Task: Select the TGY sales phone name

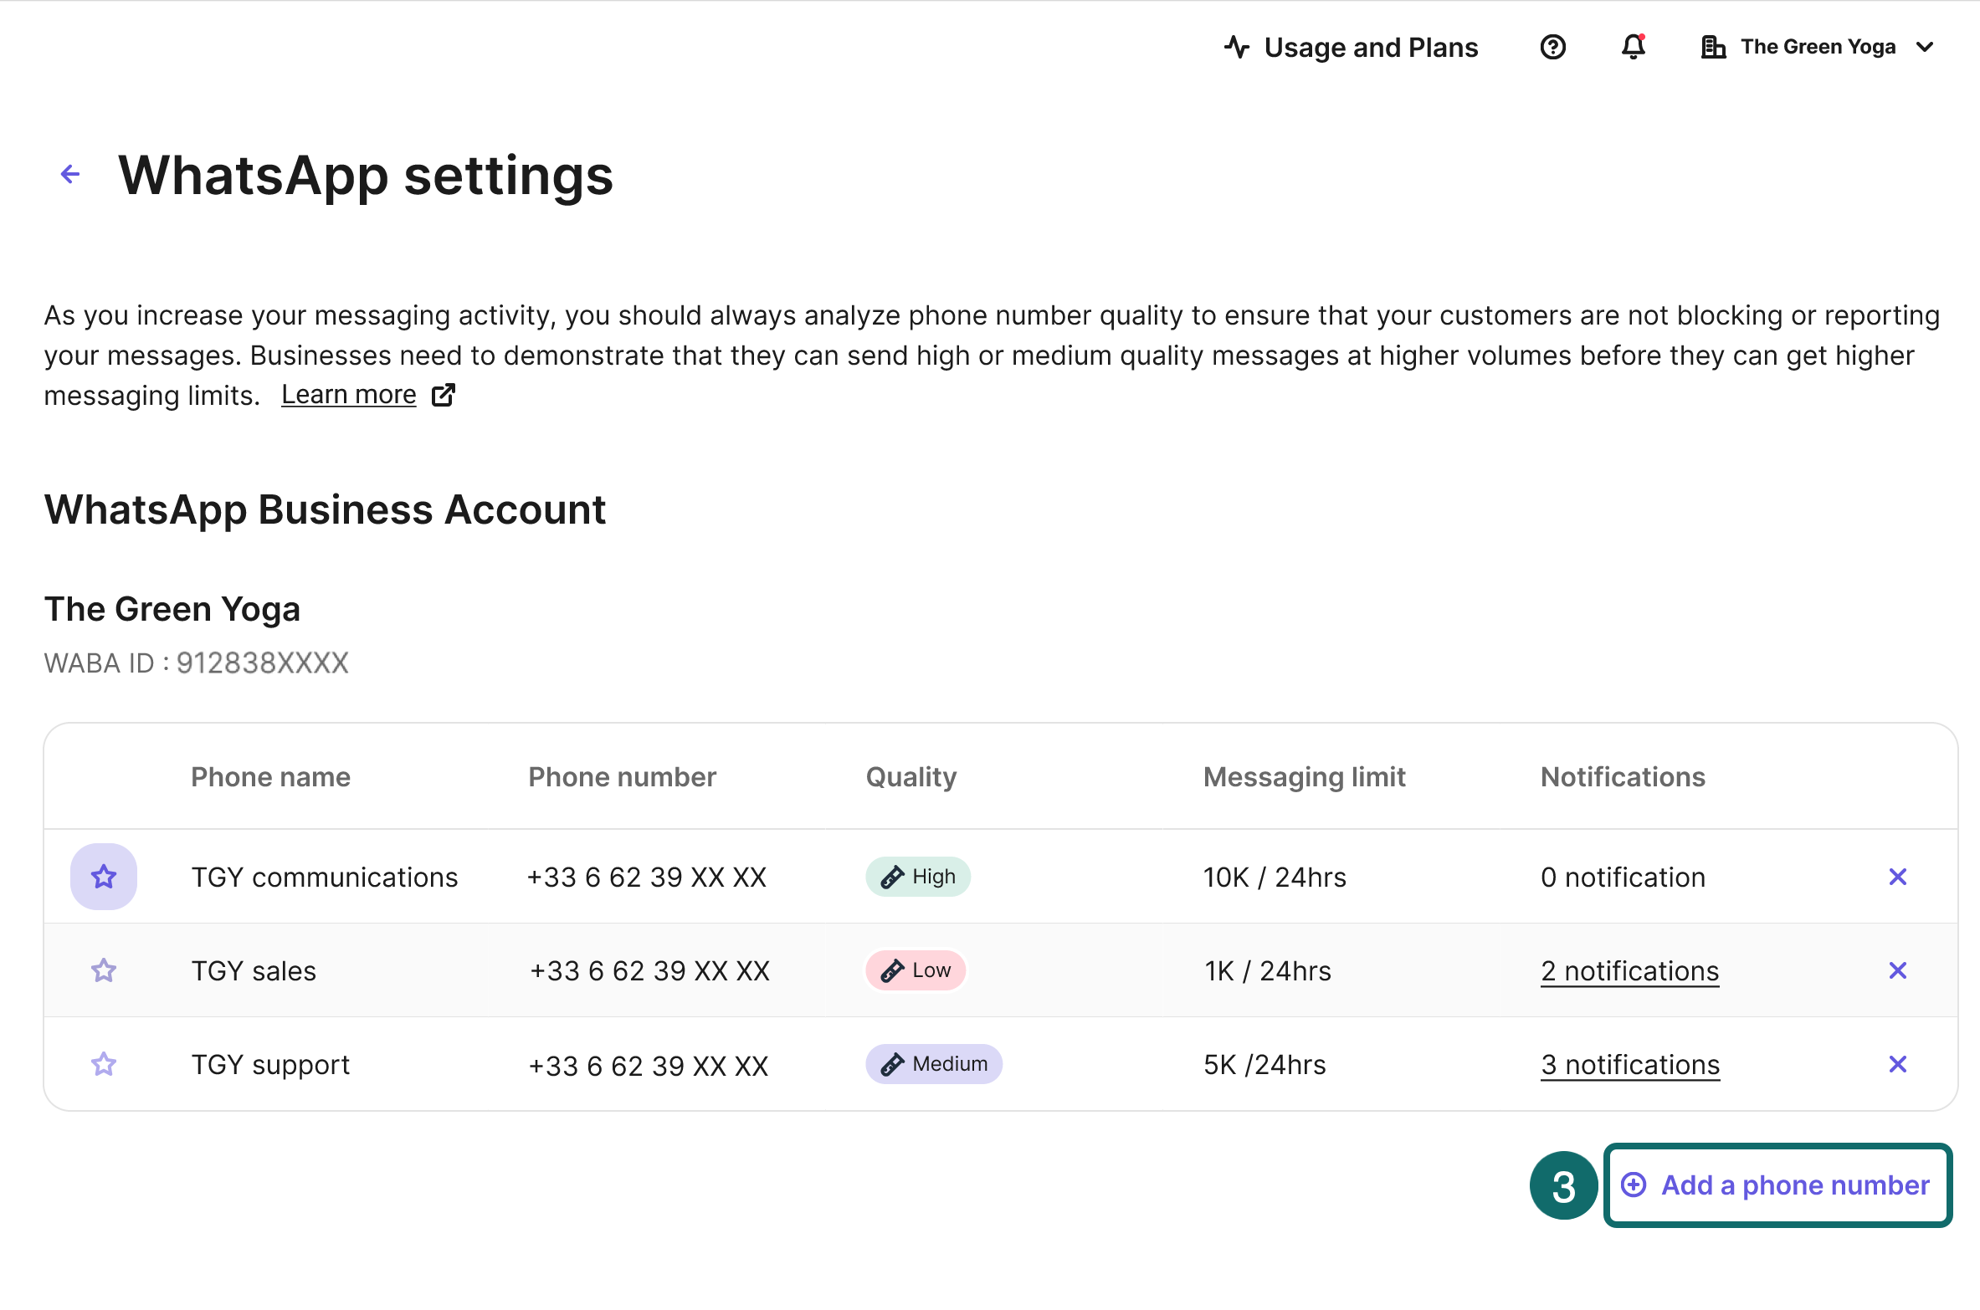Action: point(254,970)
